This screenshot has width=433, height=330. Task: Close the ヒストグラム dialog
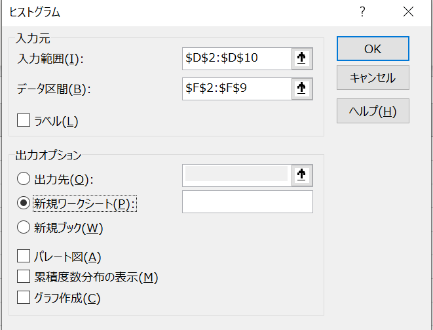click(x=409, y=12)
